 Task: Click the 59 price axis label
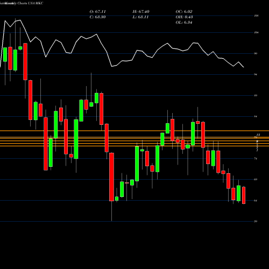256,221
